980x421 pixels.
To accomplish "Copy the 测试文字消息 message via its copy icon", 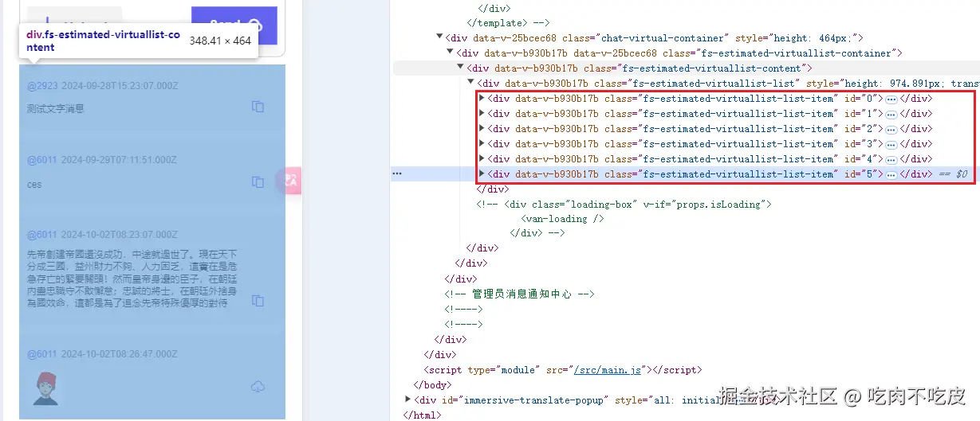I will point(258,107).
